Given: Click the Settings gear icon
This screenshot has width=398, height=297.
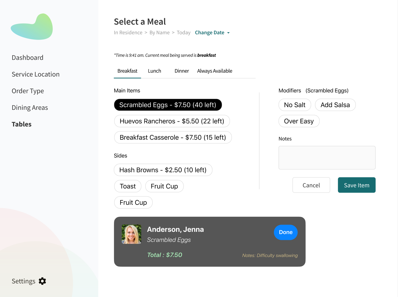Looking at the screenshot, I should click(x=42, y=281).
